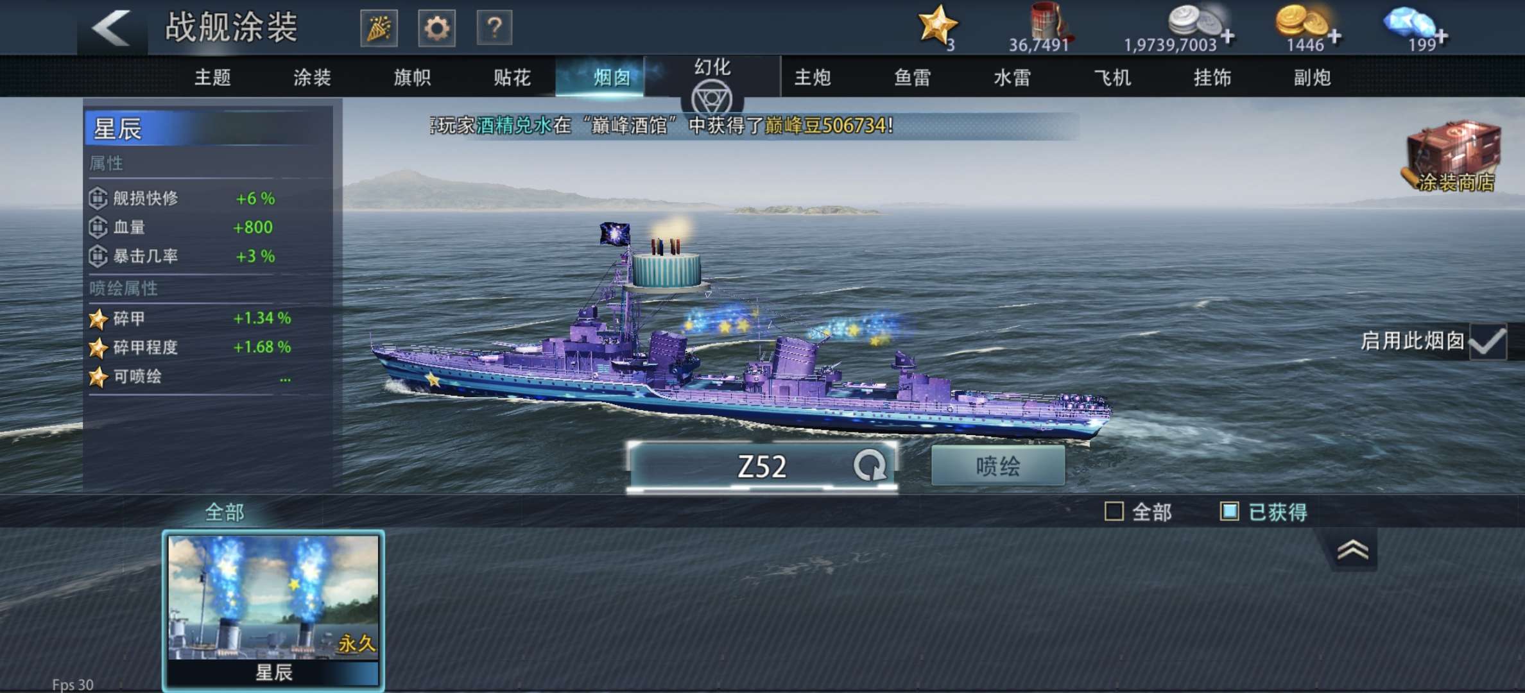Click the 喷绘 button

pyautogui.click(x=998, y=466)
